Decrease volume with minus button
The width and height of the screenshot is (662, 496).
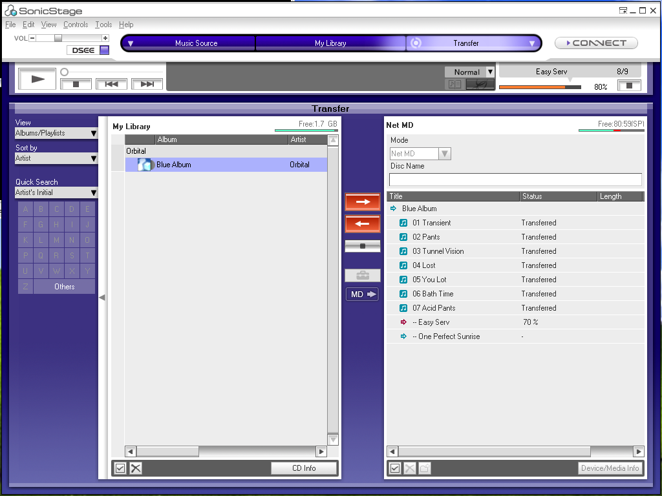[x=32, y=38]
